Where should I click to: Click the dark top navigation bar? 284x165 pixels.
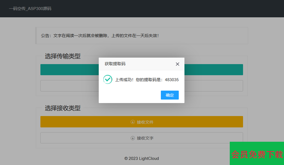163,9
